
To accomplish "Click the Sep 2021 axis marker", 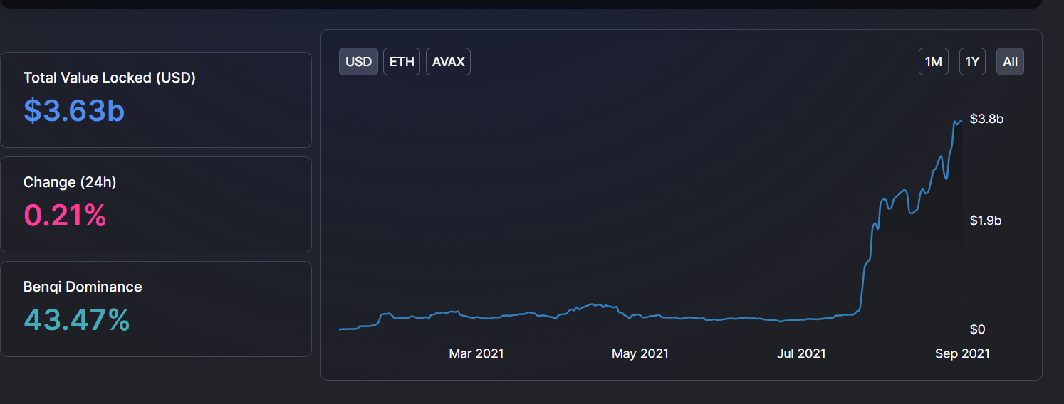I will (x=962, y=353).
